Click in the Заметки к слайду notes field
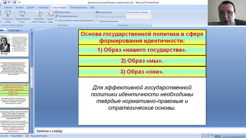246x138 pixels. coord(140,131)
